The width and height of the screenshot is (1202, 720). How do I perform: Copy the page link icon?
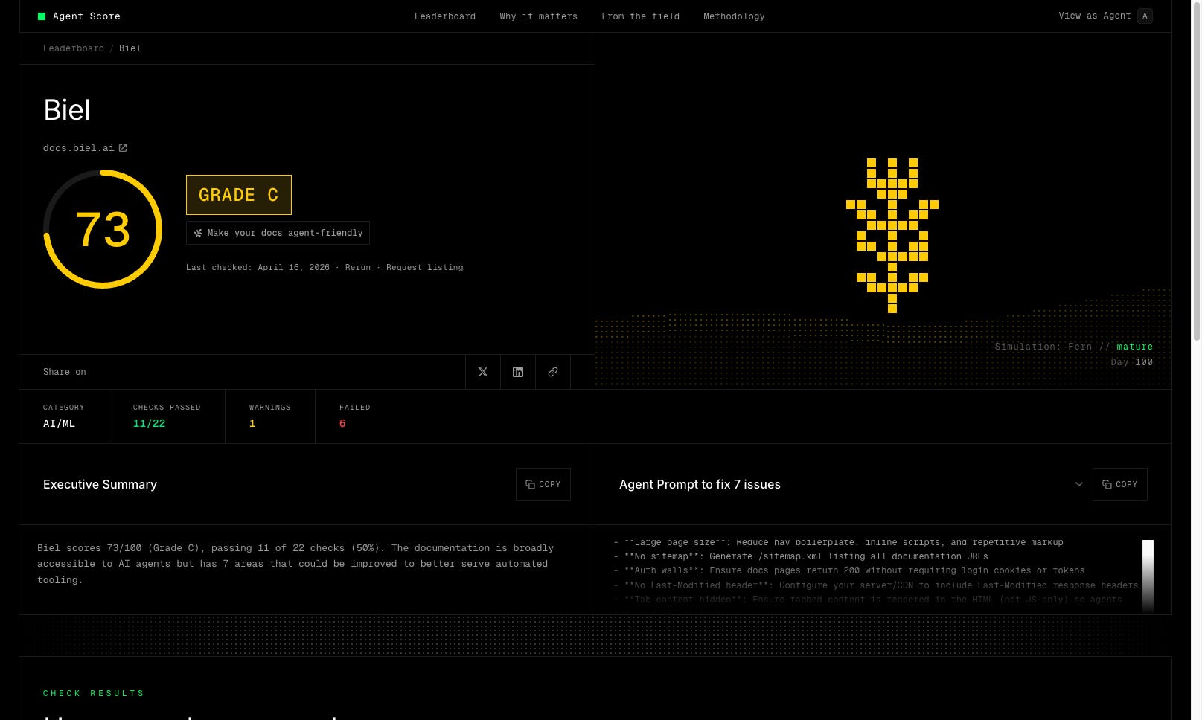553,372
